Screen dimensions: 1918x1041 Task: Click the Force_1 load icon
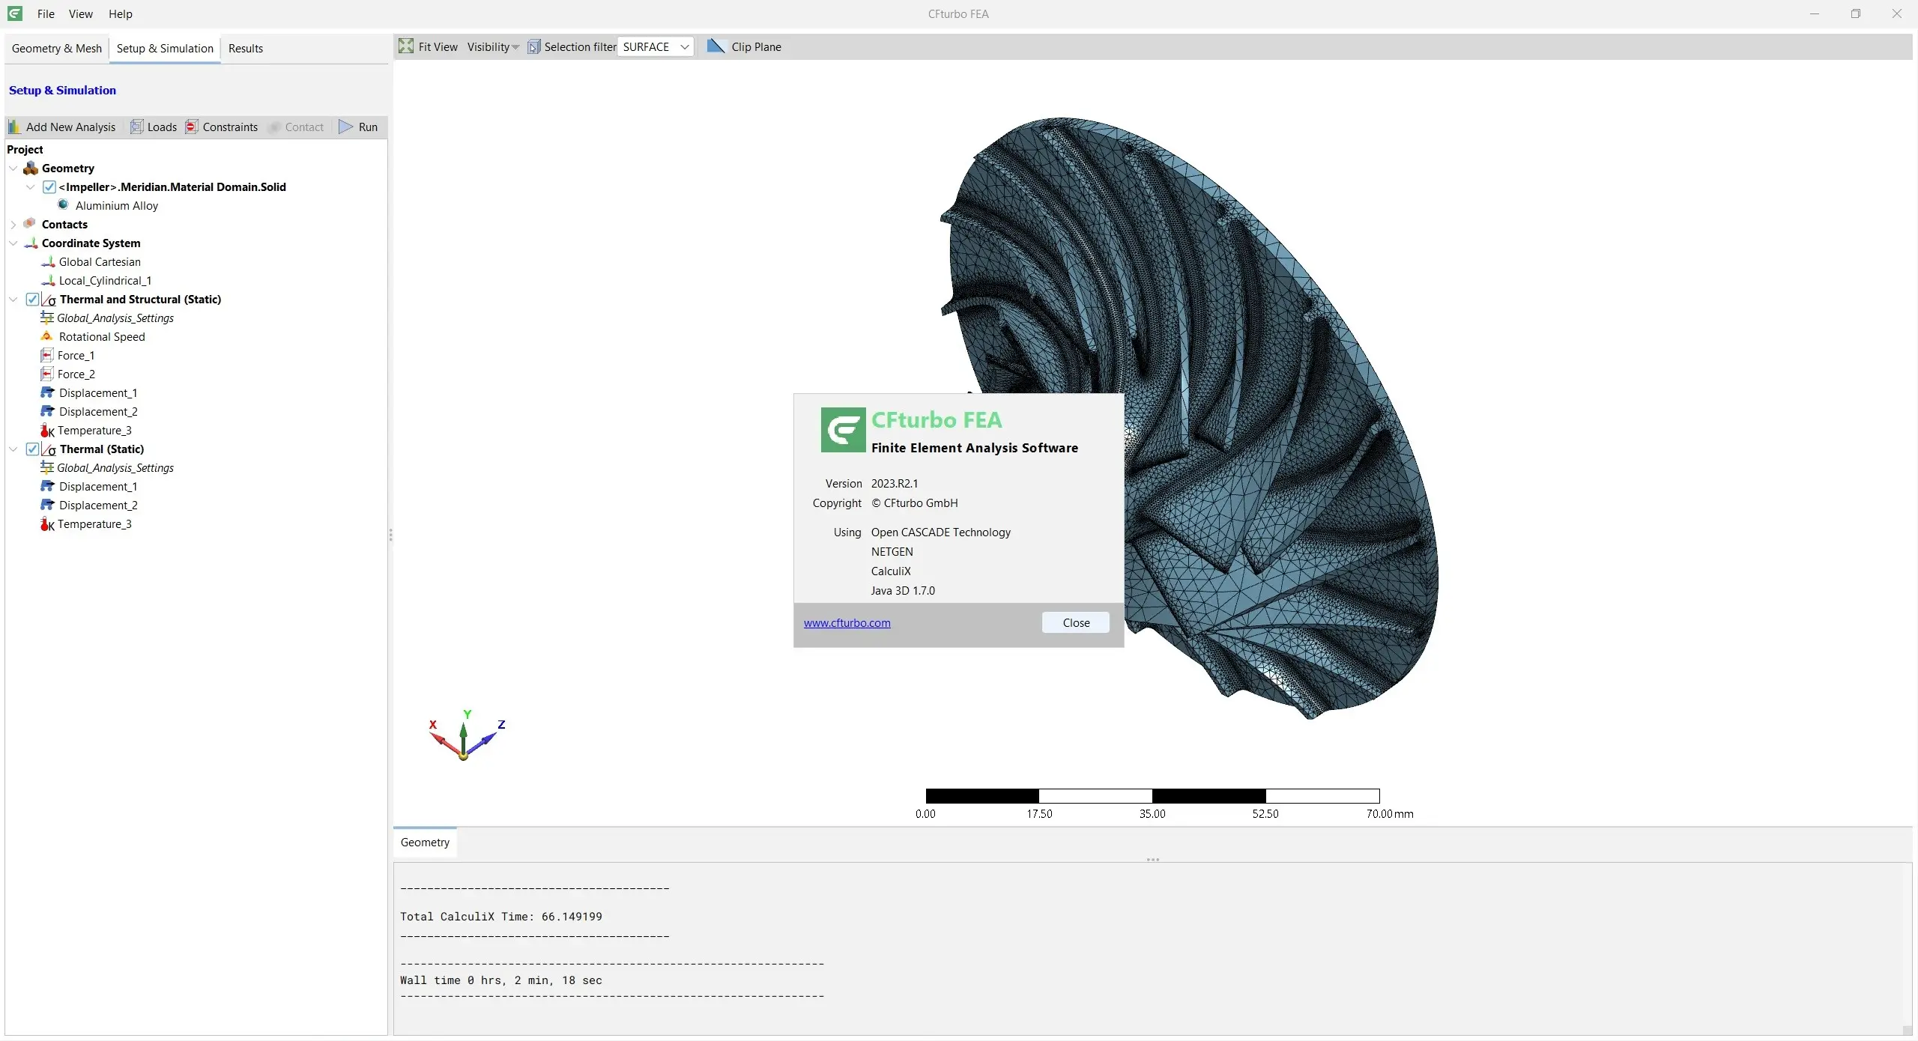(x=47, y=355)
